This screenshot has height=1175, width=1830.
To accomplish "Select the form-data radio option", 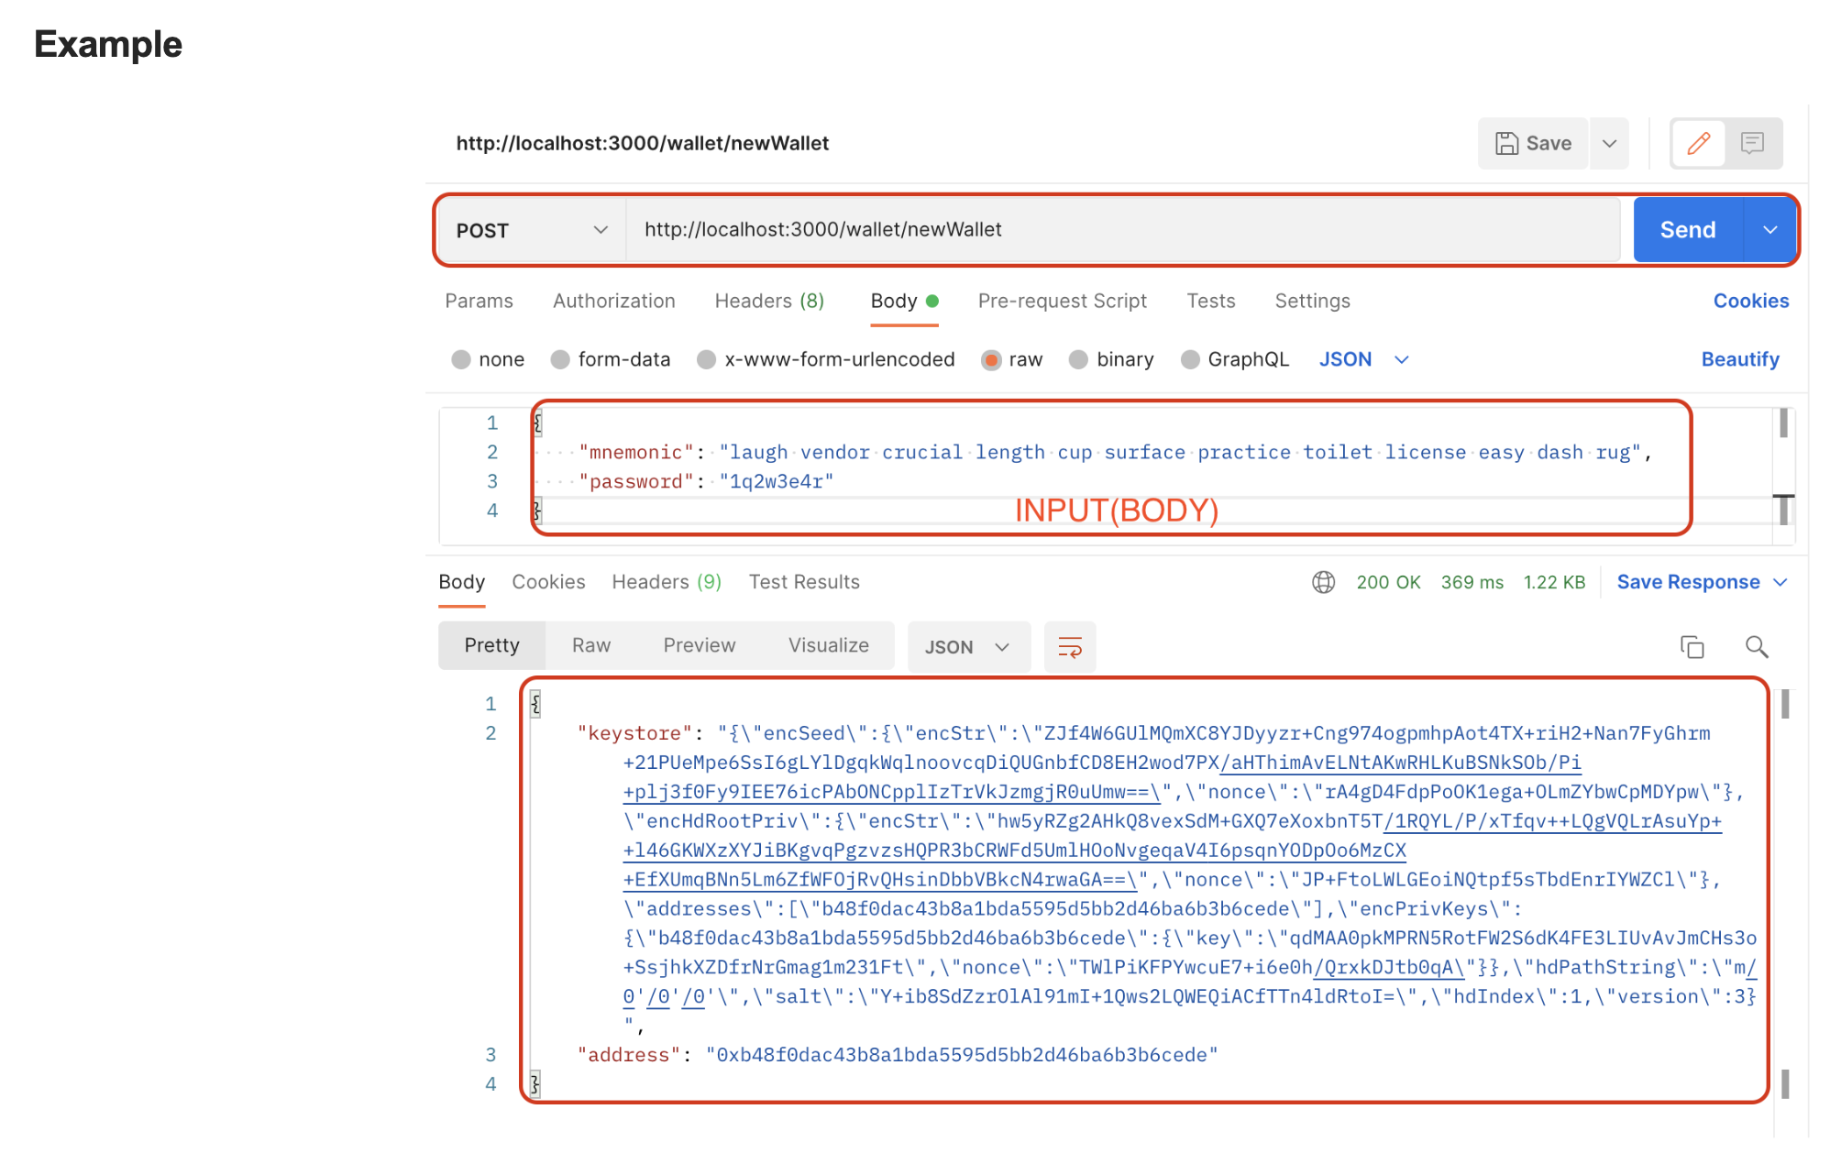I will tap(560, 359).
